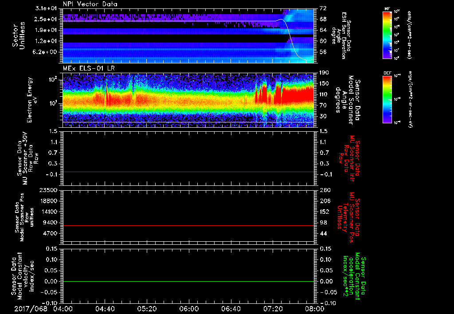Click the 64 Sun Elevation tick
The image size is (454, 314).
click(x=323, y=30)
